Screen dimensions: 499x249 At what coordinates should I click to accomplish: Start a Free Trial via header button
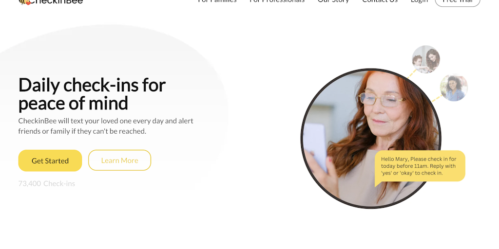[457, 2]
